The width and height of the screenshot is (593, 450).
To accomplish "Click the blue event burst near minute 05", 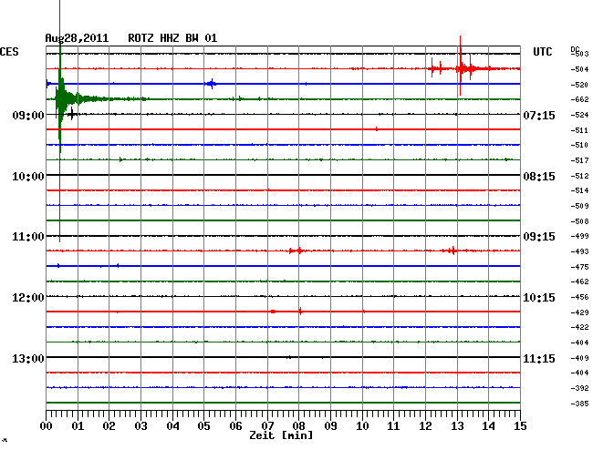I will (211, 84).
